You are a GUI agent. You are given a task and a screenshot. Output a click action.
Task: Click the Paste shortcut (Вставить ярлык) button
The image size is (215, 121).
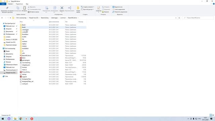(x=34, y=12)
